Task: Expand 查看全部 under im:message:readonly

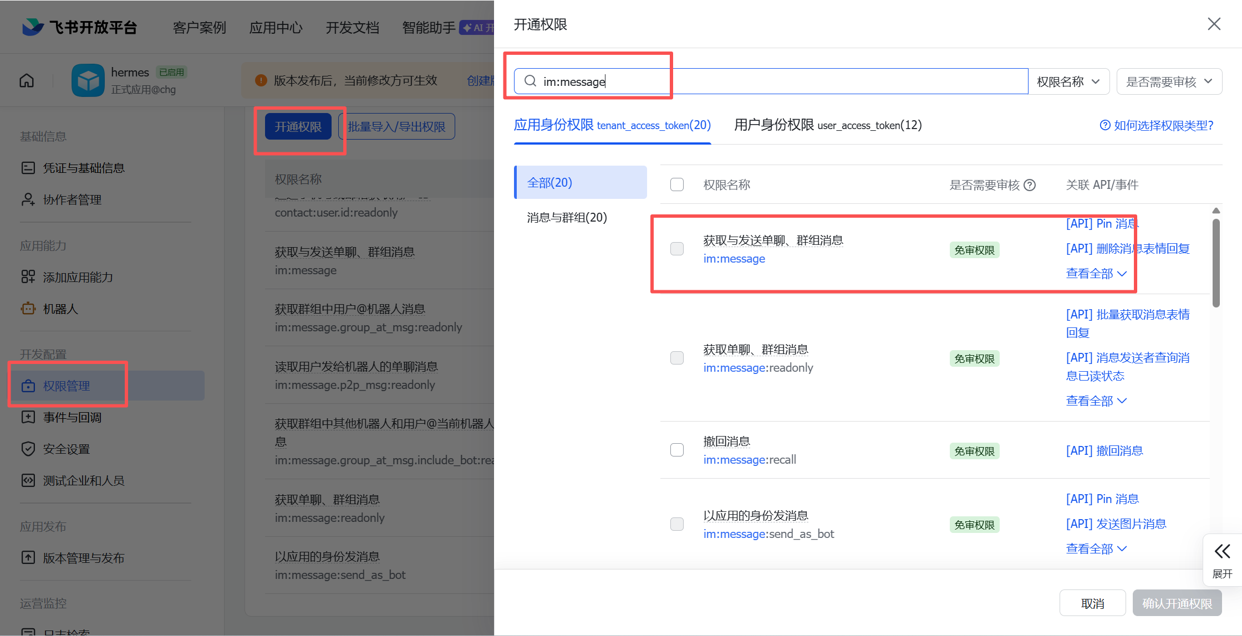Action: click(1096, 401)
